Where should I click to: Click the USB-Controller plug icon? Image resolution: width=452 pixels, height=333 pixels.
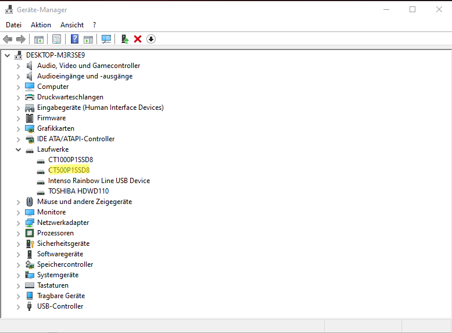pos(29,306)
